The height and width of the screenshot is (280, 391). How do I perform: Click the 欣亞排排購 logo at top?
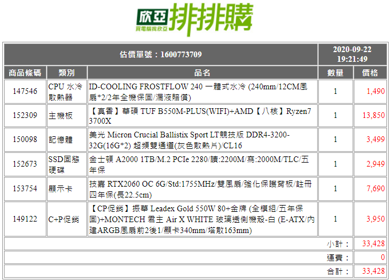tap(195, 19)
